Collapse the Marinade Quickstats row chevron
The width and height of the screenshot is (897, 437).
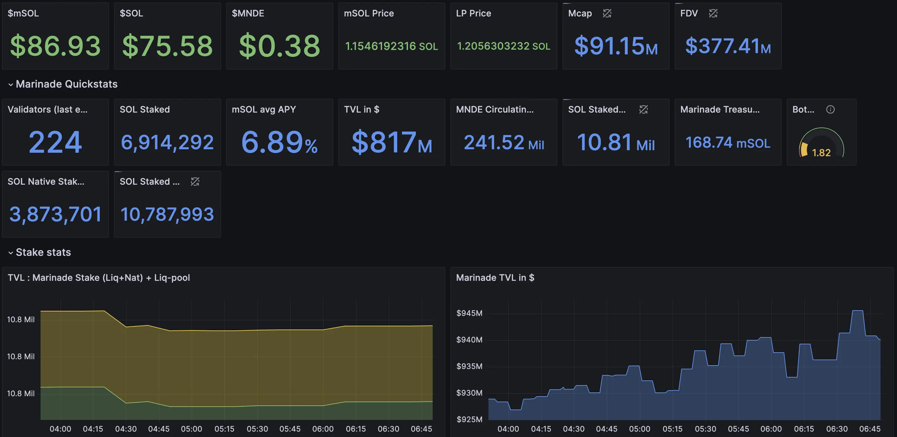(x=11, y=84)
